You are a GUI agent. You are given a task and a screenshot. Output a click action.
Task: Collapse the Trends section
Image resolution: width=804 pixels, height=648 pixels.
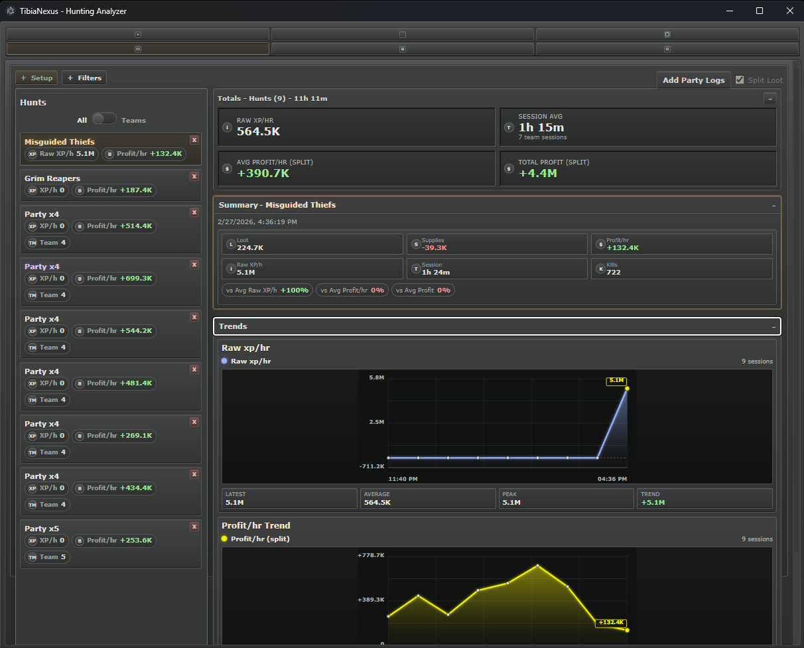point(773,326)
